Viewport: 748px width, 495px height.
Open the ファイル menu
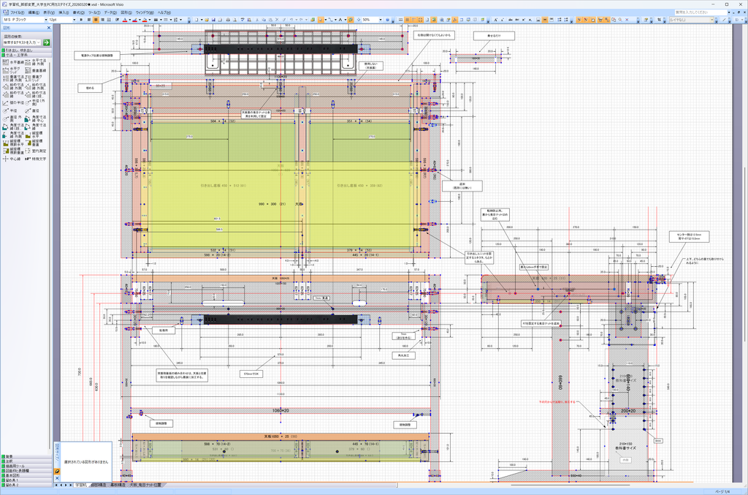coord(17,12)
